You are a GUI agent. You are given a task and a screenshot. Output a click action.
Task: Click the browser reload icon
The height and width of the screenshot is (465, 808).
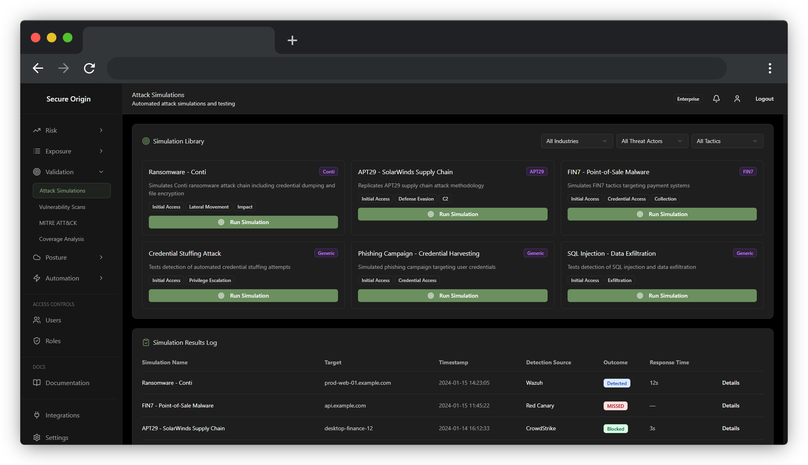click(89, 68)
